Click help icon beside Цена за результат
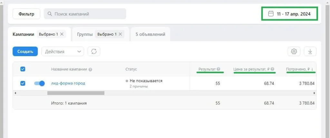330x138 pixels. pos(273,69)
